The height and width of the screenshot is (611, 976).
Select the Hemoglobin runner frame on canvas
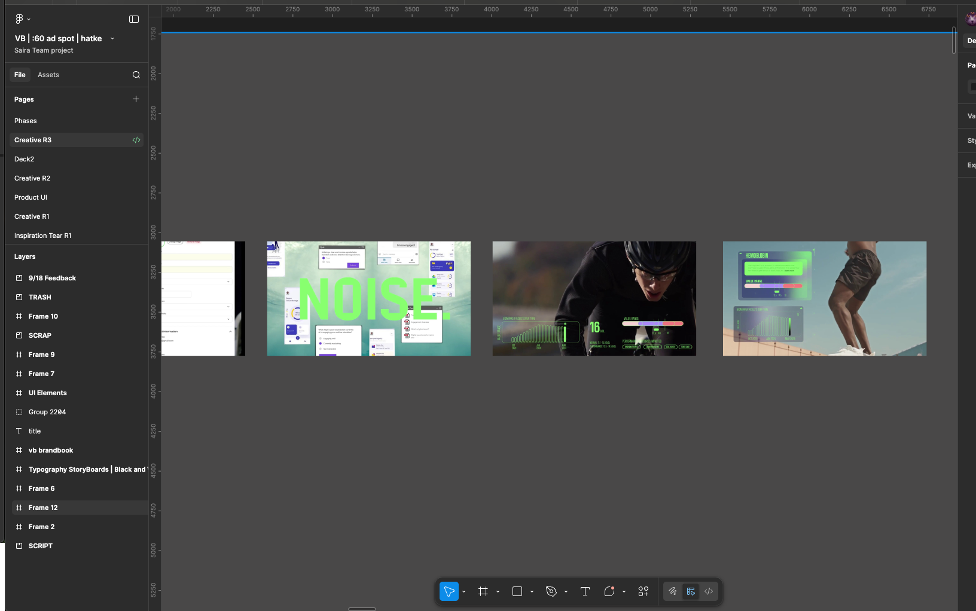coord(825,298)
